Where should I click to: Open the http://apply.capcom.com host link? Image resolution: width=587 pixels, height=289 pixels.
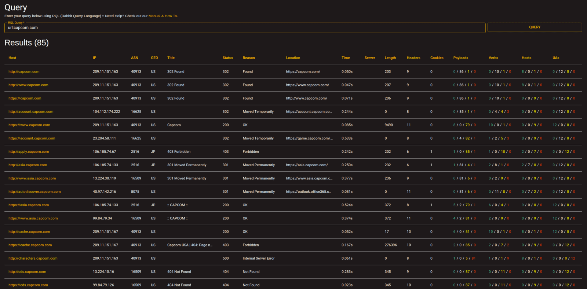click(29, 152)
